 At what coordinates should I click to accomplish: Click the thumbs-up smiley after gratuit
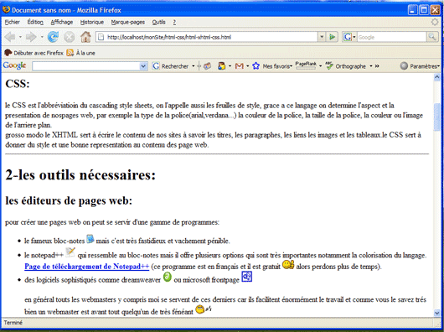(288, 265)
